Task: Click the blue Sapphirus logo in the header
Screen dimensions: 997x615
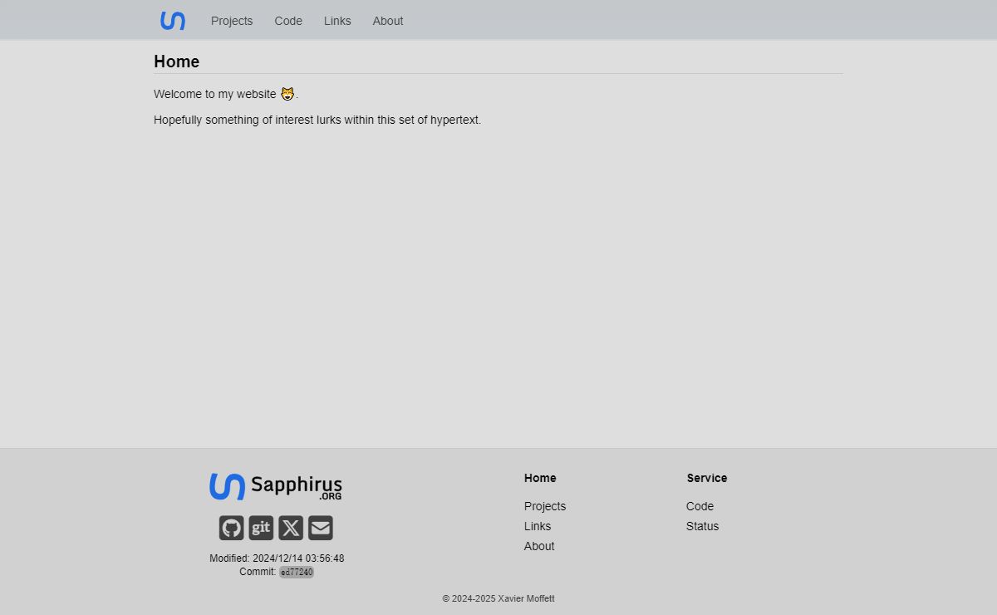Action: coord(173,21)
